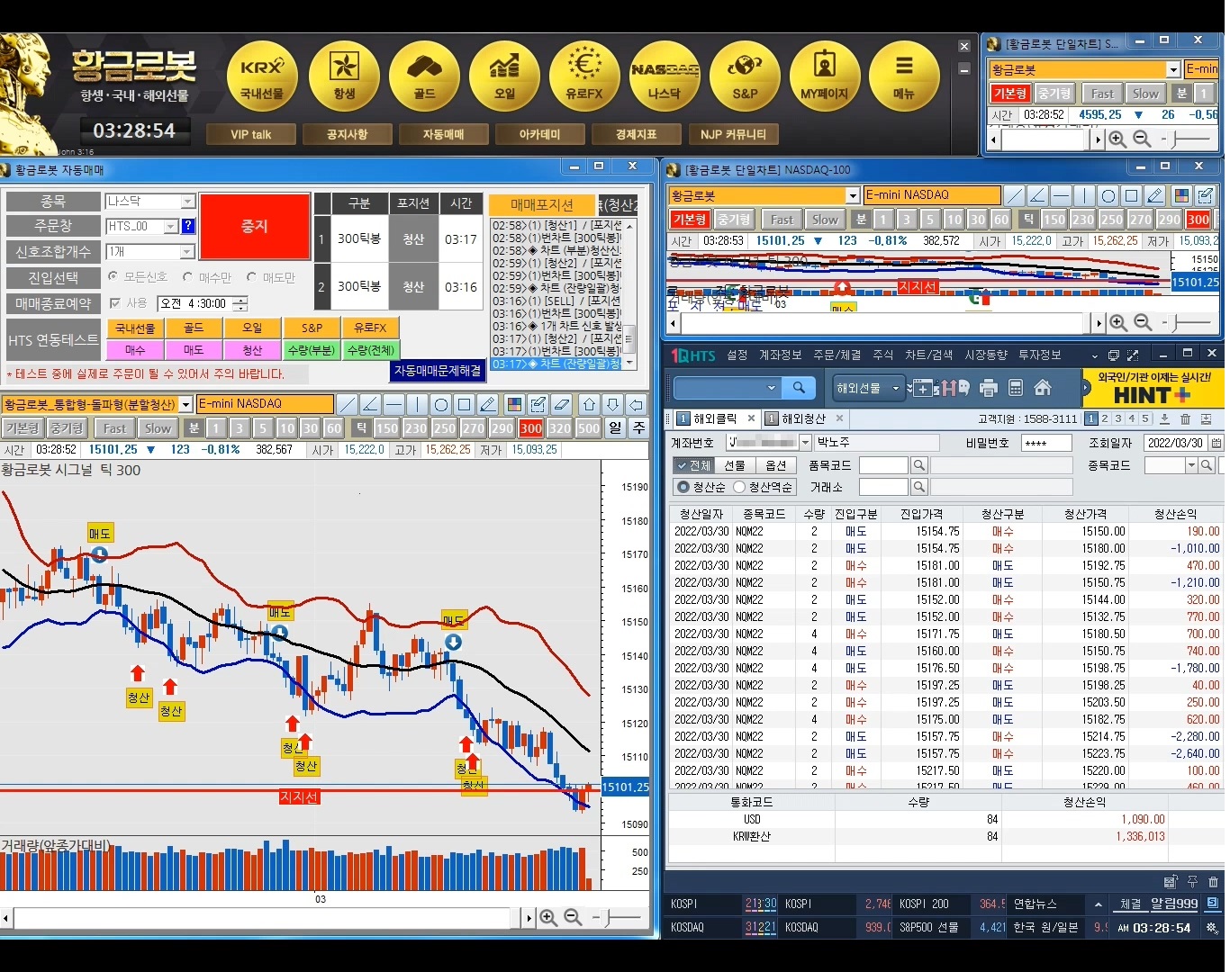The image size is (1230, 972).
Task: Select horizontal line tool in main chart toolbar
Action: coord(393,404)
